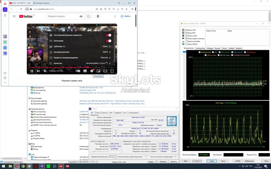Viewport: 271px width, 169px height.
Task: Toggle YouTube autoplay switch in player controls
Action: click(x=78, y=71)
